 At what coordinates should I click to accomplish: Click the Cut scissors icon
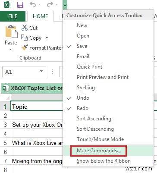[25, 28]
